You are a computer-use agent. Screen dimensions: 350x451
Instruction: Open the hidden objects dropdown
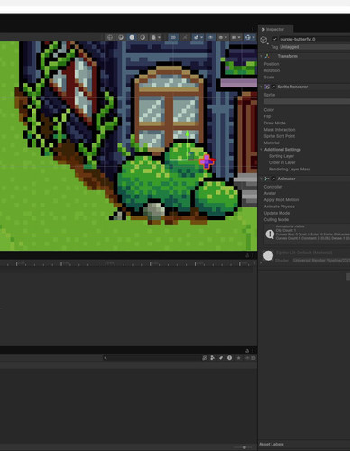point(223,37)
